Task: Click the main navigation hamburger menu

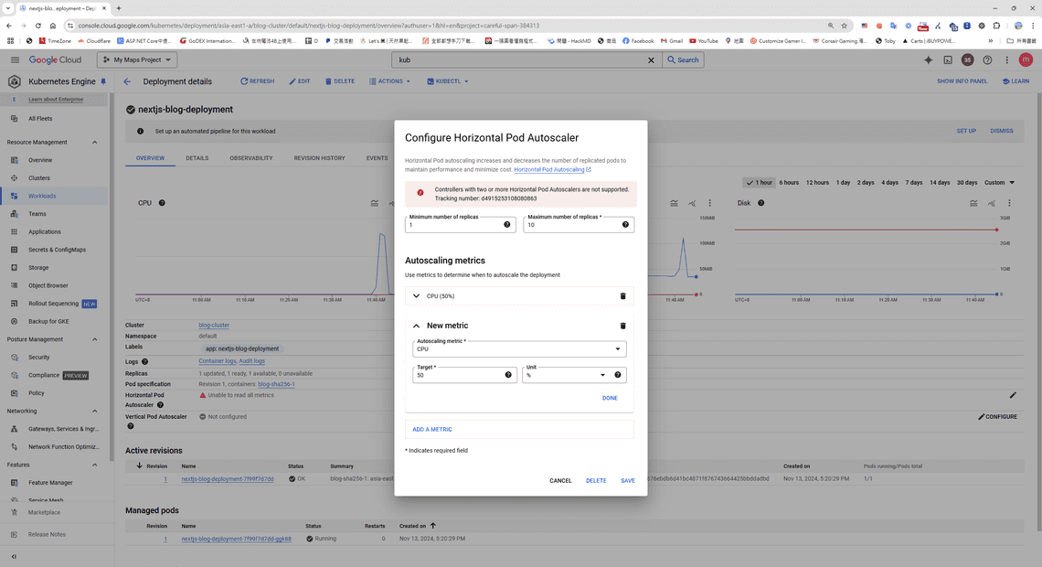Action: 15,59
